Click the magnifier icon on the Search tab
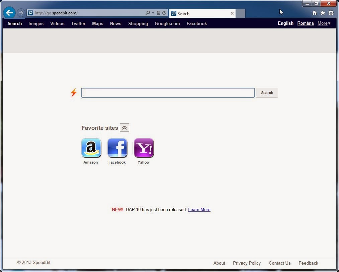Image resolution: width=339 pixels, height=272 pixels. coord(174,14)
